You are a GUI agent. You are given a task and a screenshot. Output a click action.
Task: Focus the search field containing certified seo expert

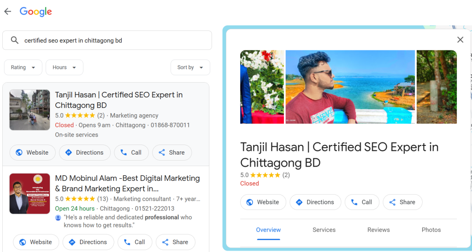click(107, 41)
